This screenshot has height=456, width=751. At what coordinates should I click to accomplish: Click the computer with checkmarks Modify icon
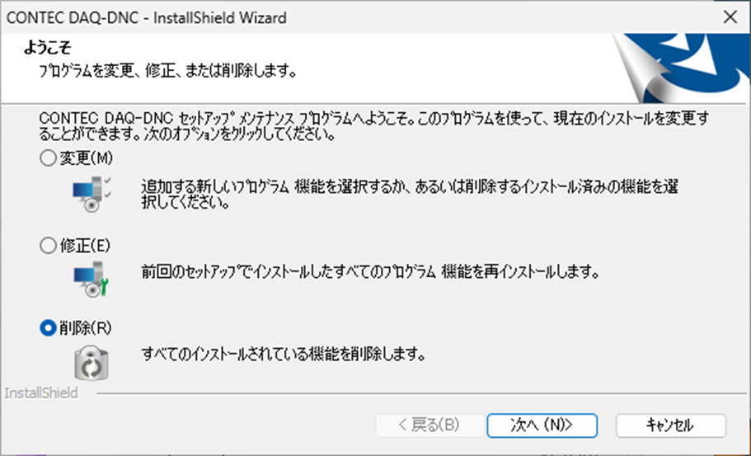point(92,194)
